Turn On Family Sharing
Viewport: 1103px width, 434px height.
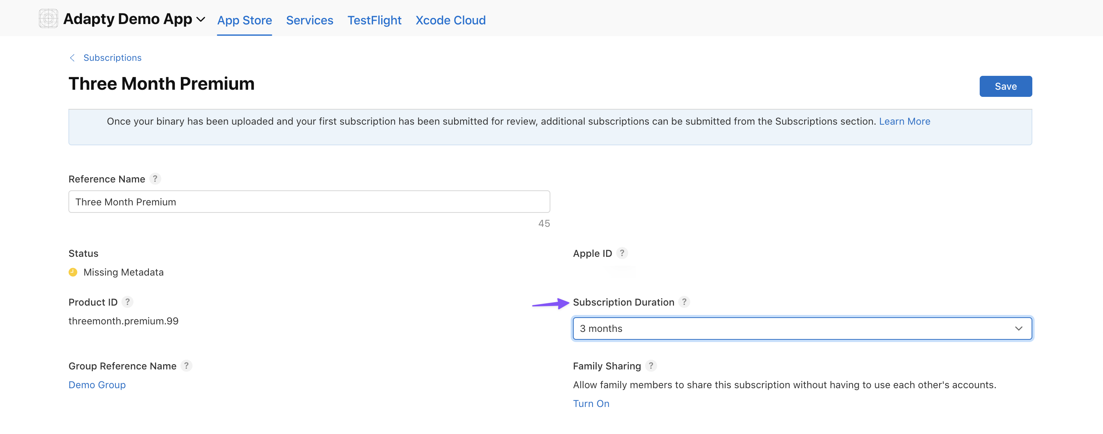point(591,404)
